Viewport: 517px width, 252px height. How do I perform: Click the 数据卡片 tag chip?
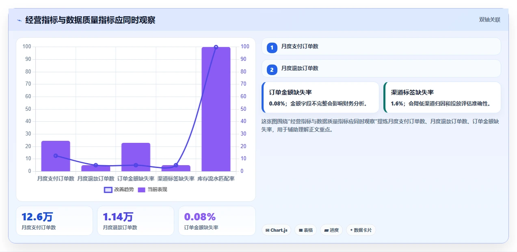(361, 230)
